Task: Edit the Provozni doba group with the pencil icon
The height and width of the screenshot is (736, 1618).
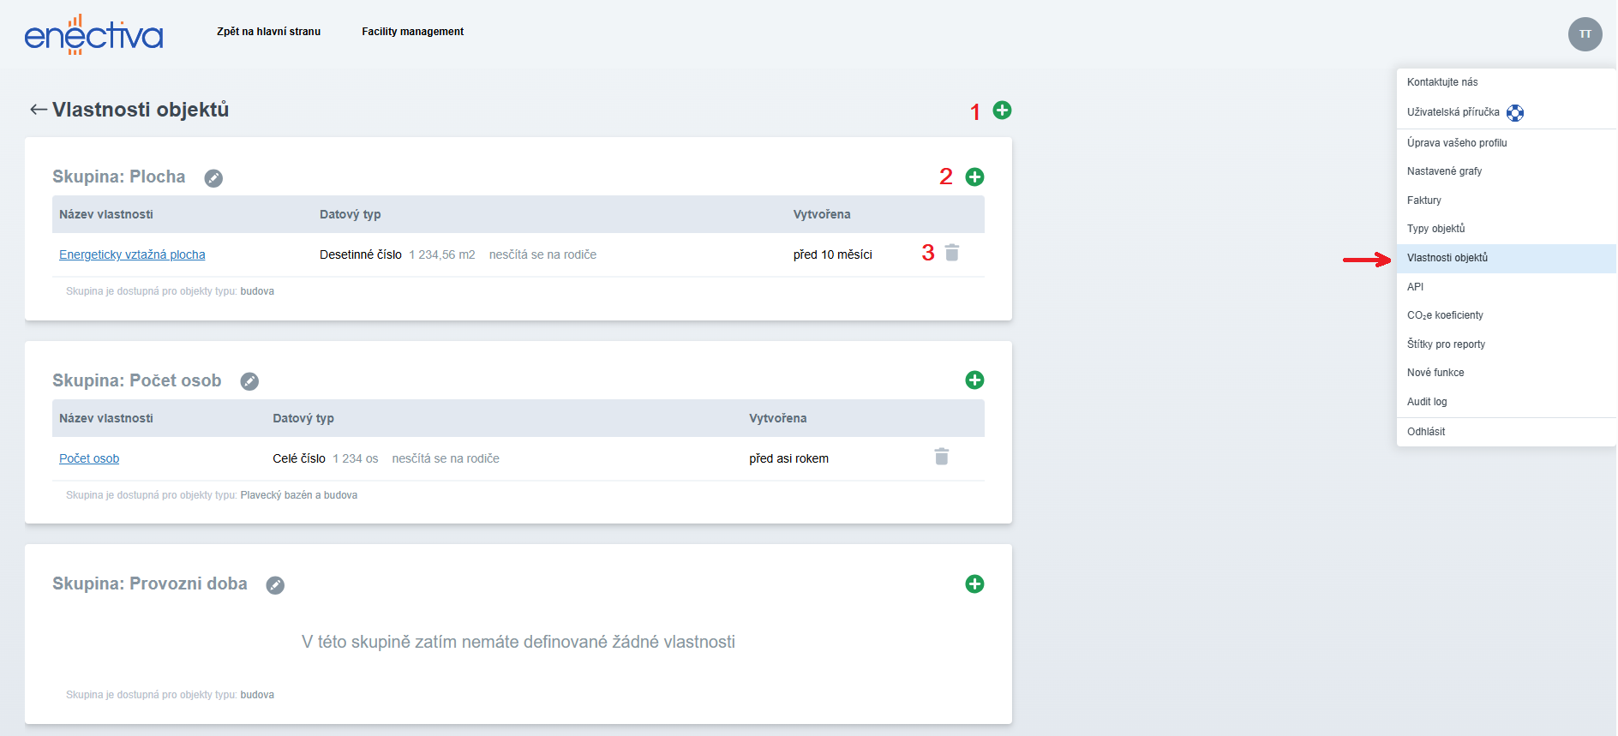Action: pyautogui.click(x=275, y=585)
